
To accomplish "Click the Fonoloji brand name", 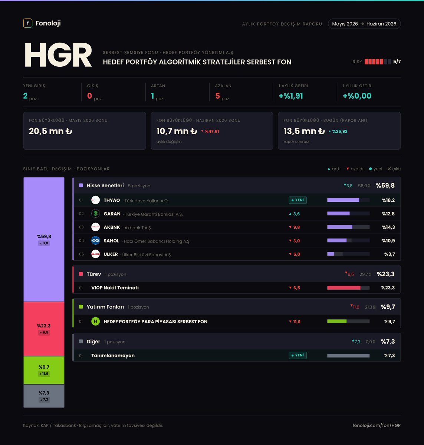I will (48, 23).
